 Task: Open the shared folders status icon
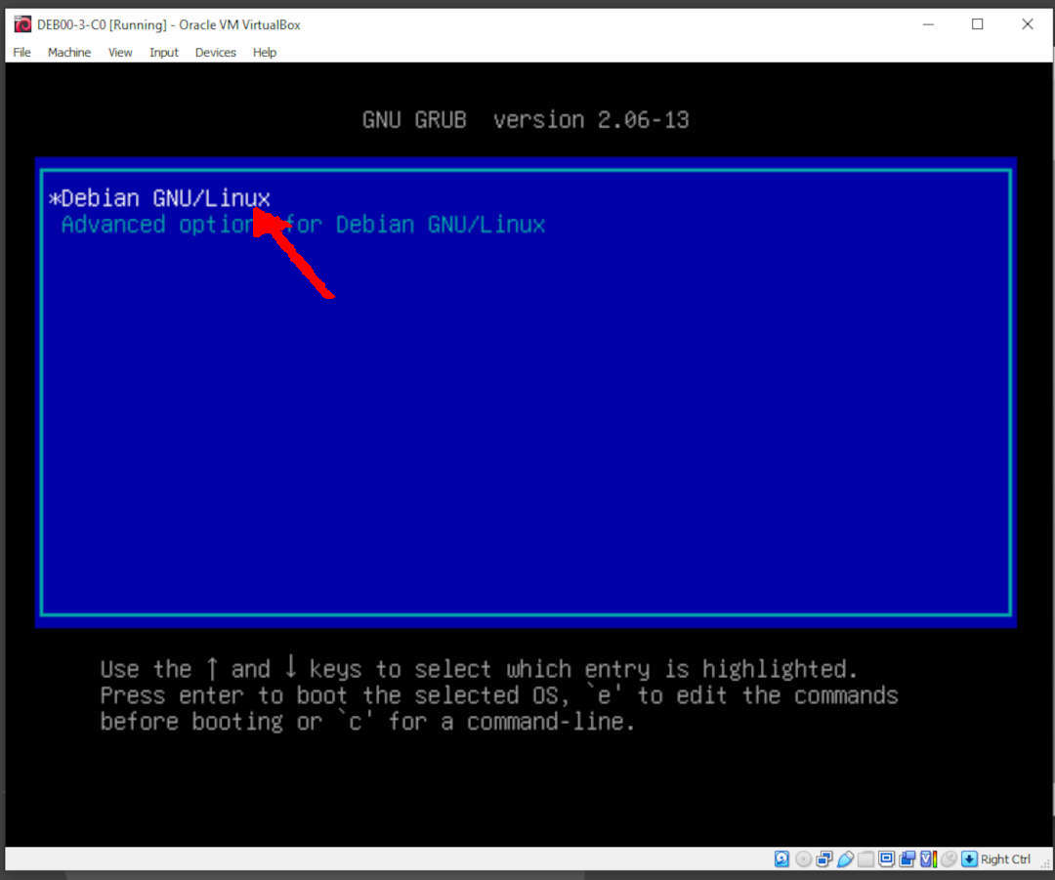click(865, 859)
